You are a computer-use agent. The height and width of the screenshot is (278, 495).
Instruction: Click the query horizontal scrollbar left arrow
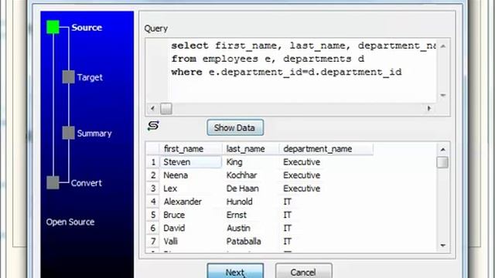153,109
